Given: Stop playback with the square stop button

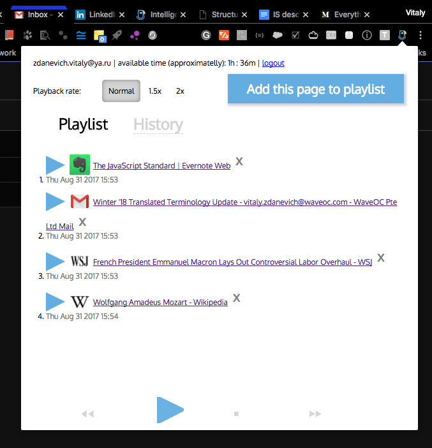Looking at the screenshot, I should click(x=236, y=414).
